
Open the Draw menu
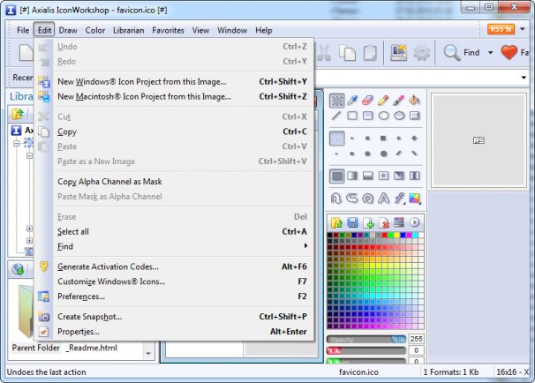point(68,30)
